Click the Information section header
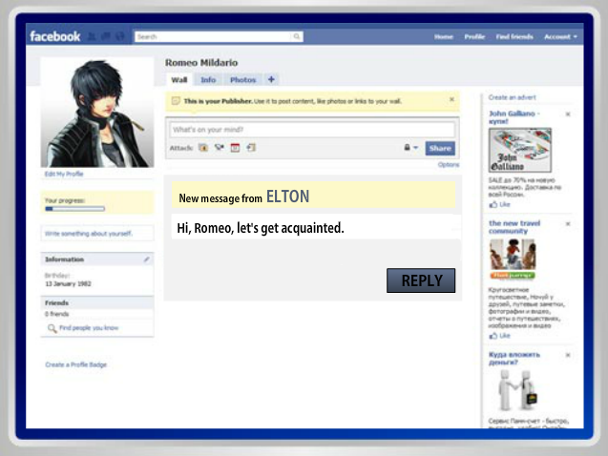 [97, 259]
